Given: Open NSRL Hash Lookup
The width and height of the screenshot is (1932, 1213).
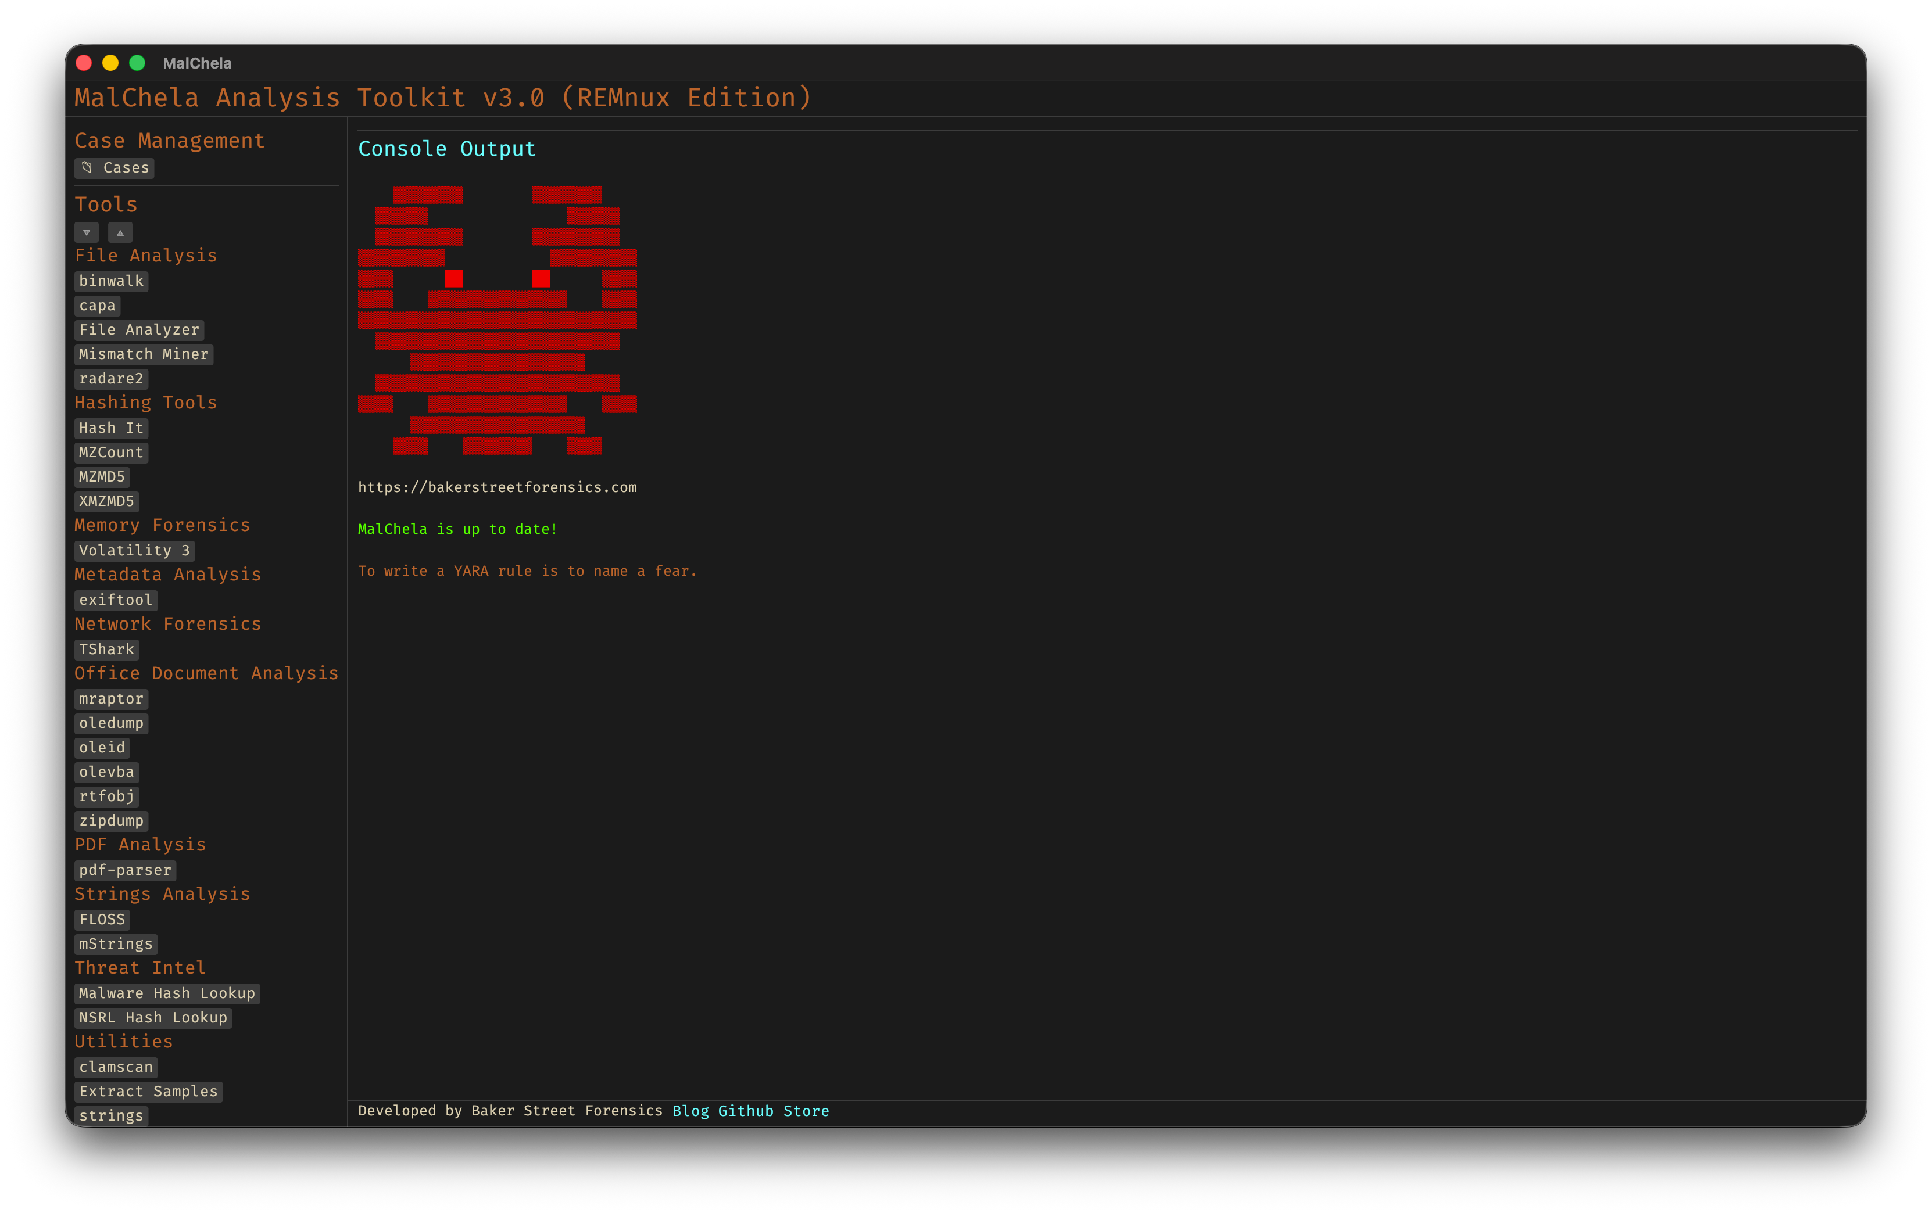Looking at the screenshot, I should 153,1017.
